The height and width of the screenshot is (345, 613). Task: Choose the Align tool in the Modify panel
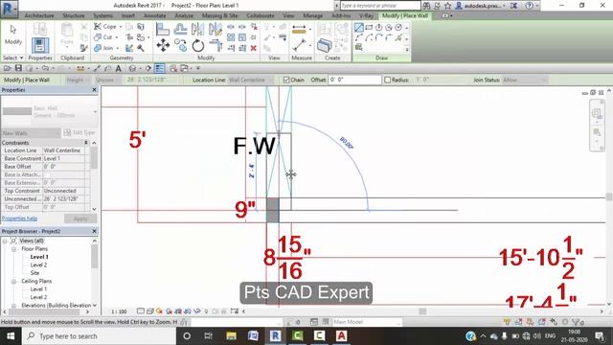coord(163,30)
